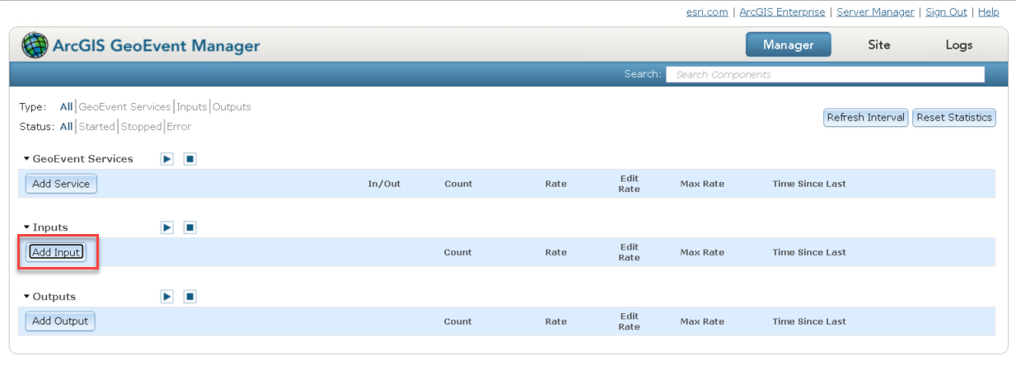Filter Status by Error
The image size is (1016, 370).
pyautogui.click(x=179, y=127)
